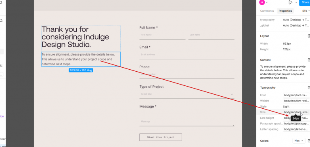Click the Email address input field

pyautogui.click(x=187, y=55)
